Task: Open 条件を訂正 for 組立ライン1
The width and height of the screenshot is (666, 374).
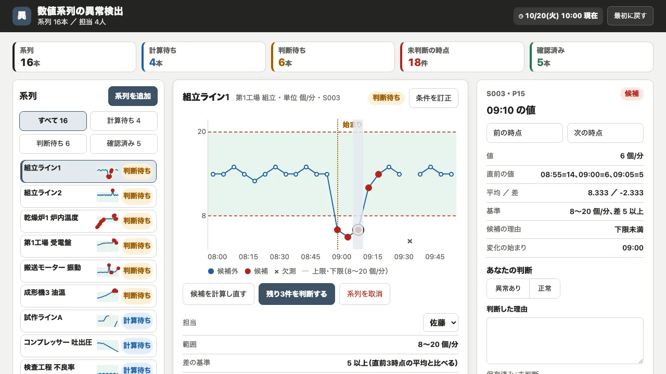Action: [x=433, y=98]
